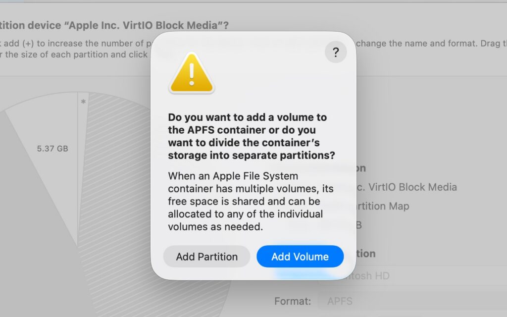Click the "Format:" label
Image resolution: width=507 pixels, height=317 pixels.
[x=293, y=301]
